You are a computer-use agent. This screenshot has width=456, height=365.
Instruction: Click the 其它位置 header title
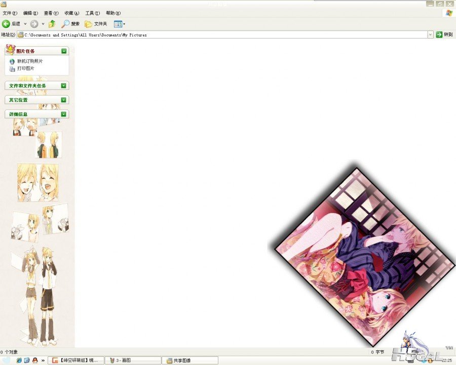click(18, 100)
